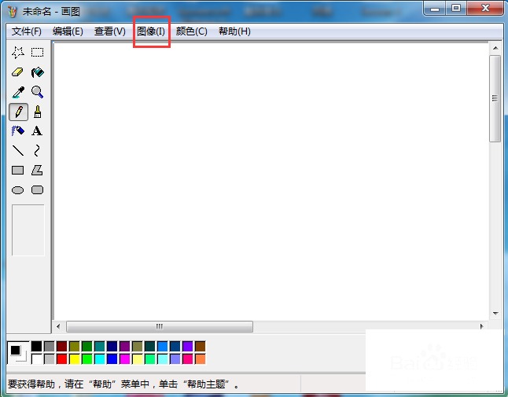Open the 图像(I) menu
Image resolution: width=508 pixels, height=397 pixels.
[x=151, y=31]
